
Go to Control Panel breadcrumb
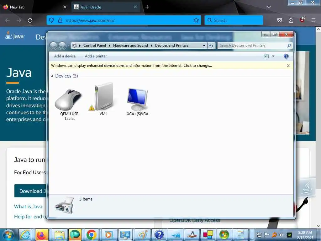[x=95, y=46]
